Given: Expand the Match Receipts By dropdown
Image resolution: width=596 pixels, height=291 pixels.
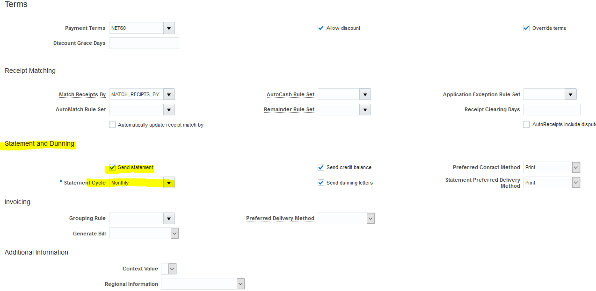Looking at the screenshot, I should click(x=168, y=94).
